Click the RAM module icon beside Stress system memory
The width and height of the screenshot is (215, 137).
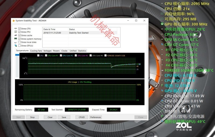(x=16, y=39)
